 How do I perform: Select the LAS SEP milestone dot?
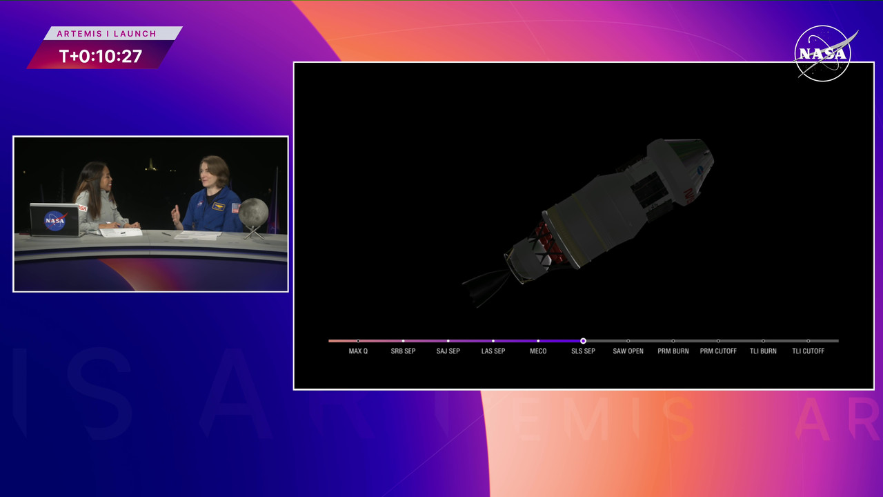pos(493,340)
